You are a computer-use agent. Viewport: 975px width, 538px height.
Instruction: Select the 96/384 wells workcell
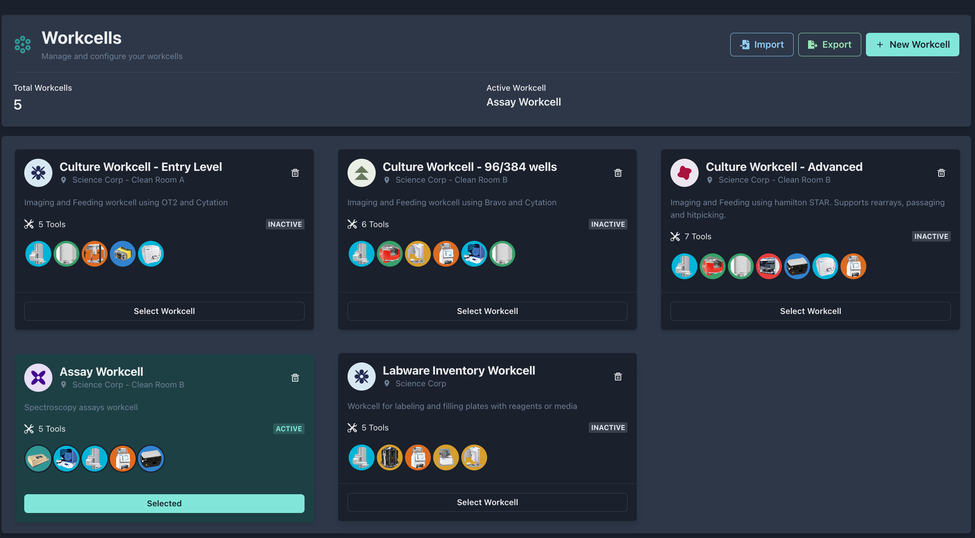487,311
